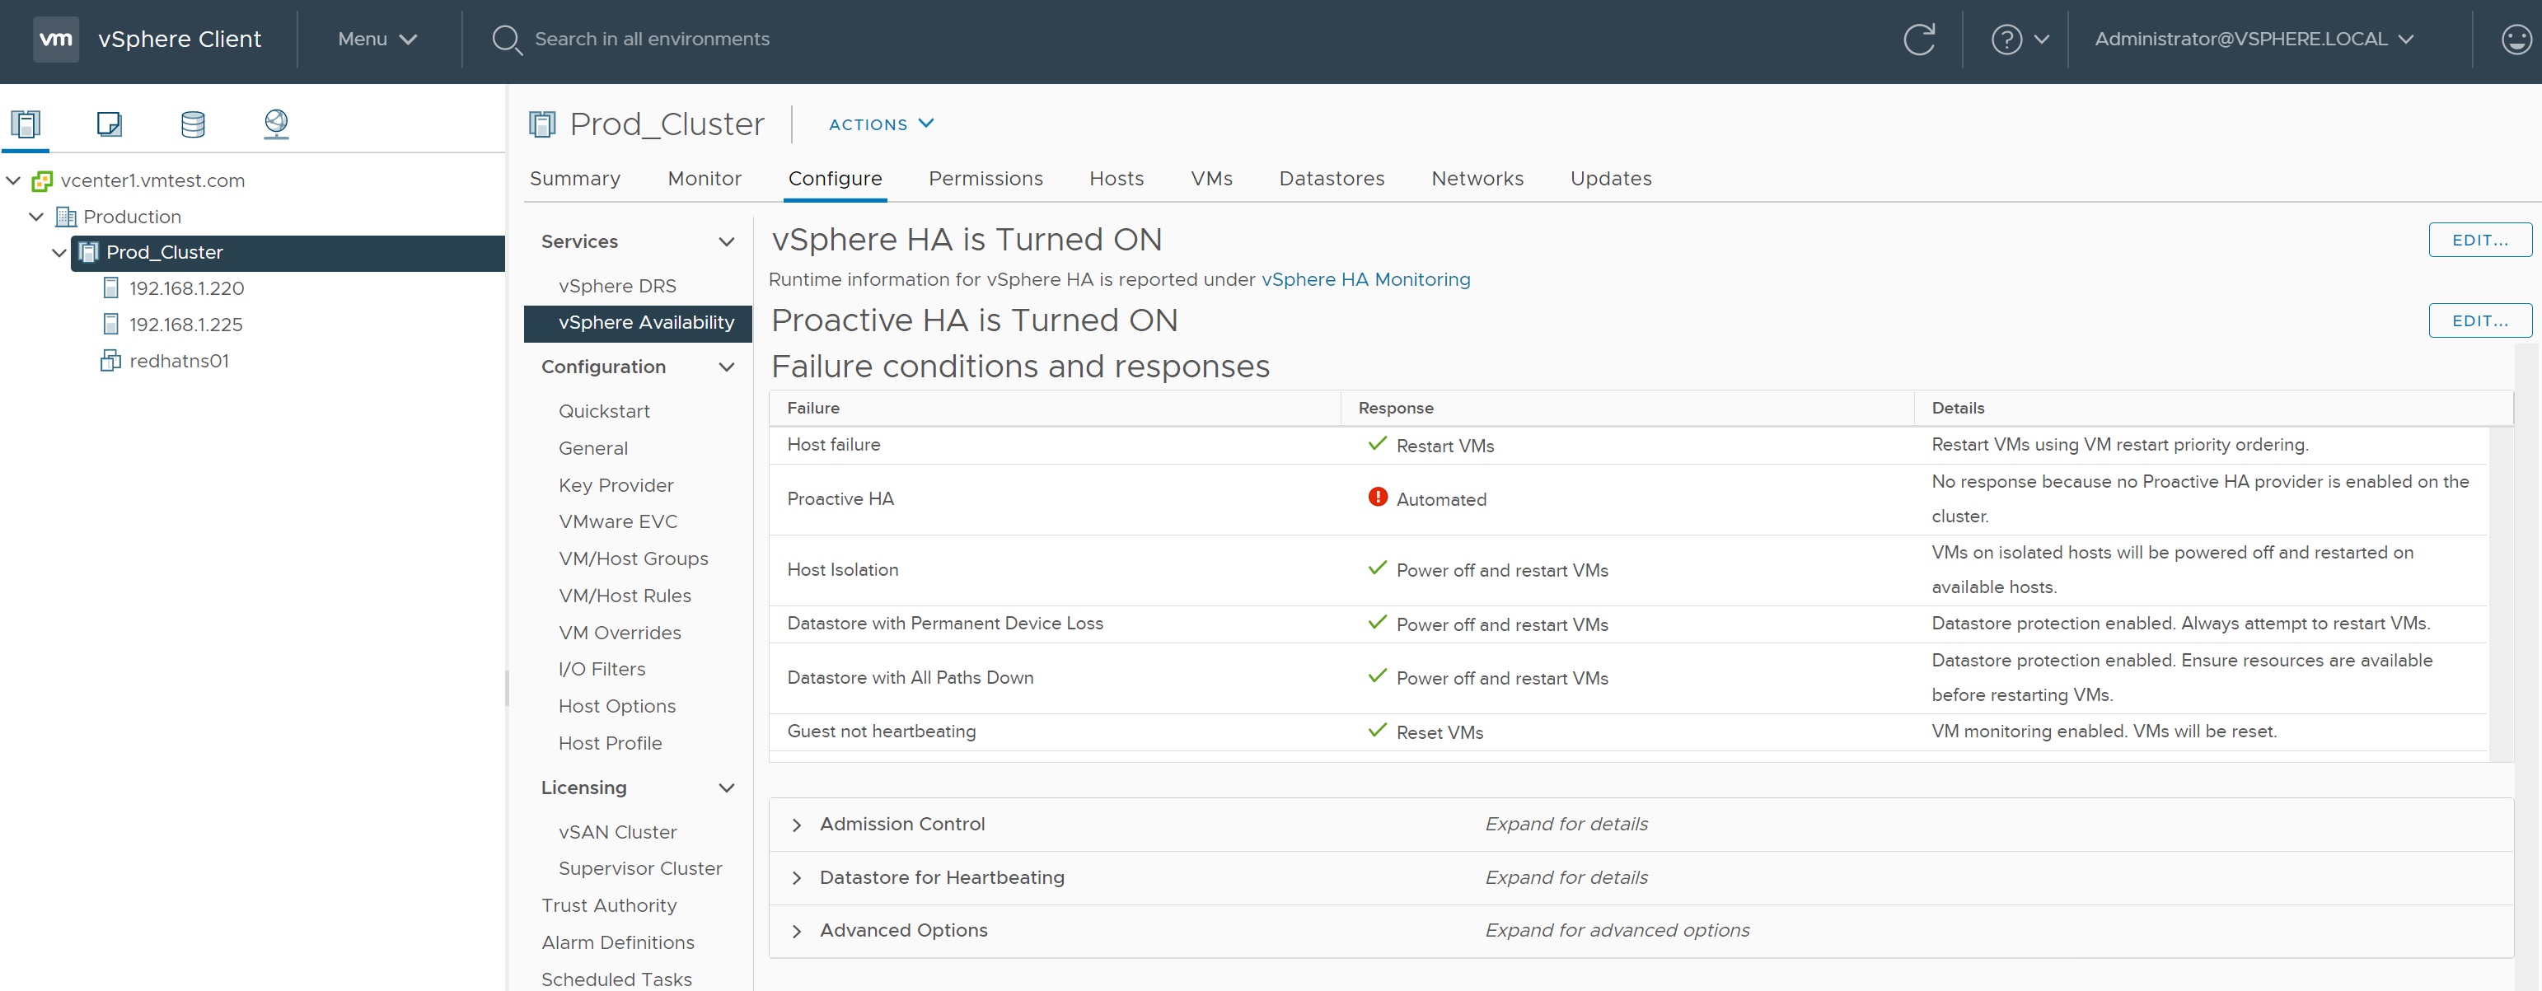The image size is (2542, 991).
Task: Click the global refresh icon
Action: (x=1919, y=40)
